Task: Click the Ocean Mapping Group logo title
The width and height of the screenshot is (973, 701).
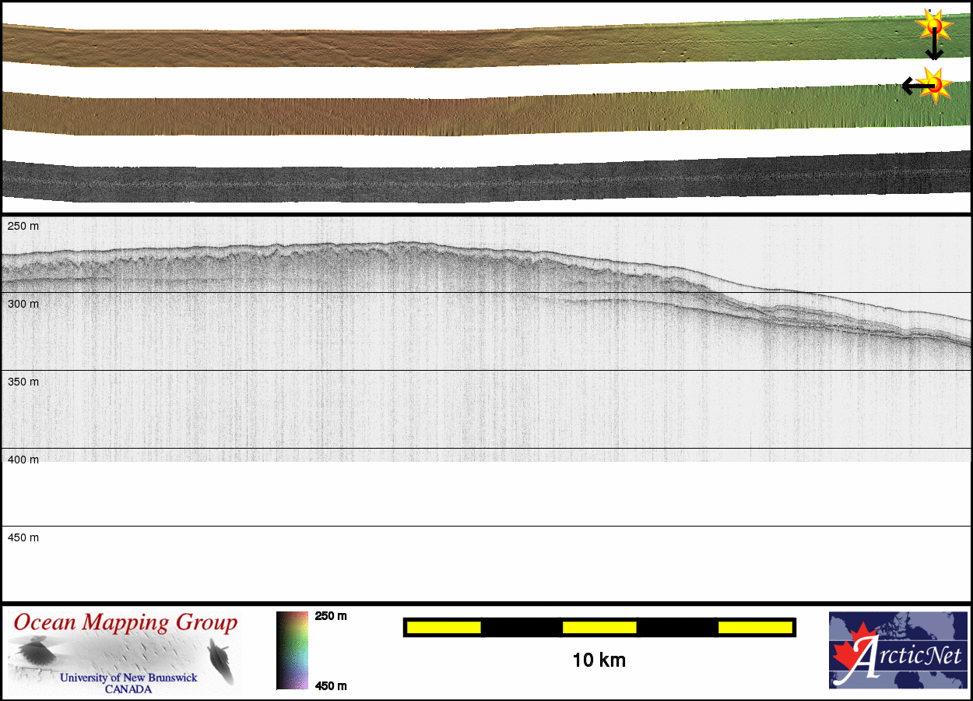Action: (125, 623)
